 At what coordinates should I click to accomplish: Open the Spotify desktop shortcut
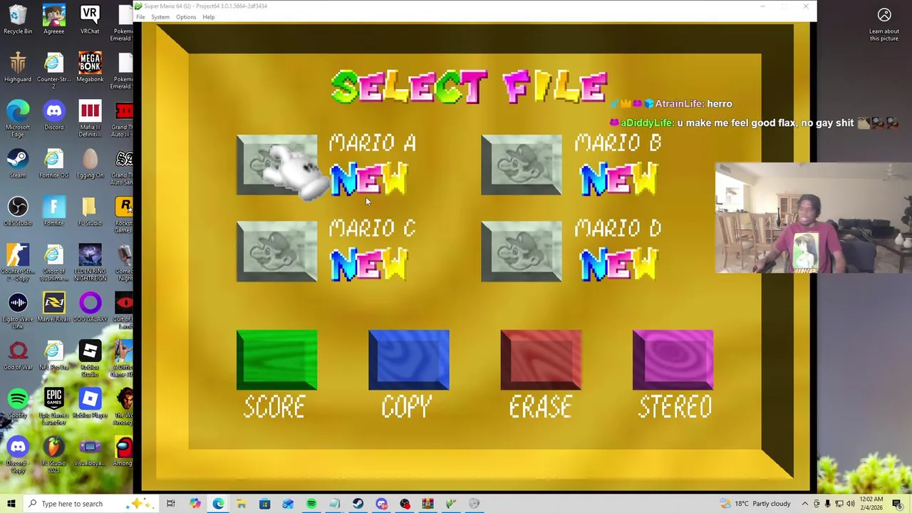click(x=18, y=403)
